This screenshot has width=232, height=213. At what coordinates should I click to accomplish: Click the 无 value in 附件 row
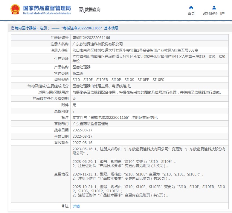(74, 105)
